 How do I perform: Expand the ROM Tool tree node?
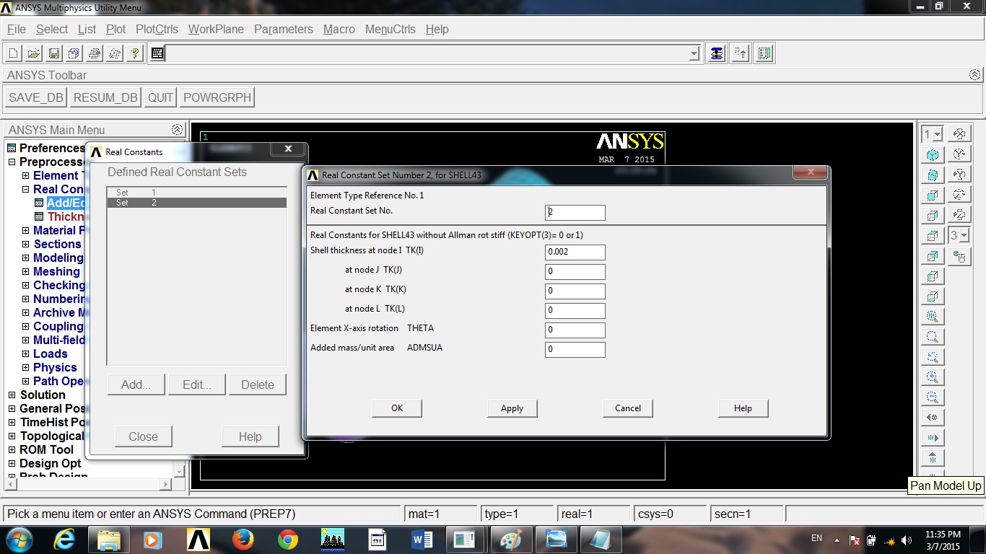click(x=12, y=450)
